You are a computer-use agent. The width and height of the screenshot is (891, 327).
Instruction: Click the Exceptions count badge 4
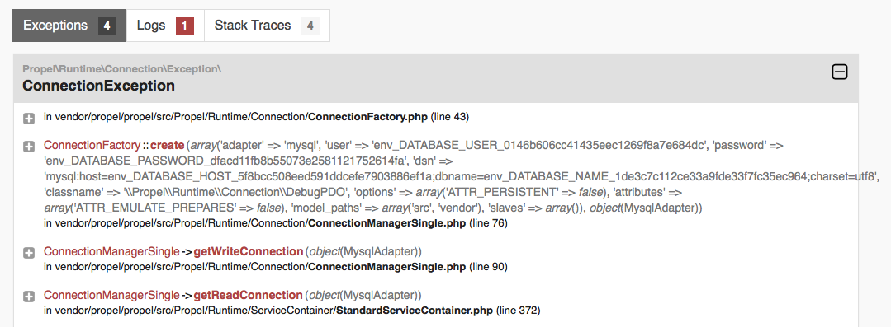[x=107, y=26]
